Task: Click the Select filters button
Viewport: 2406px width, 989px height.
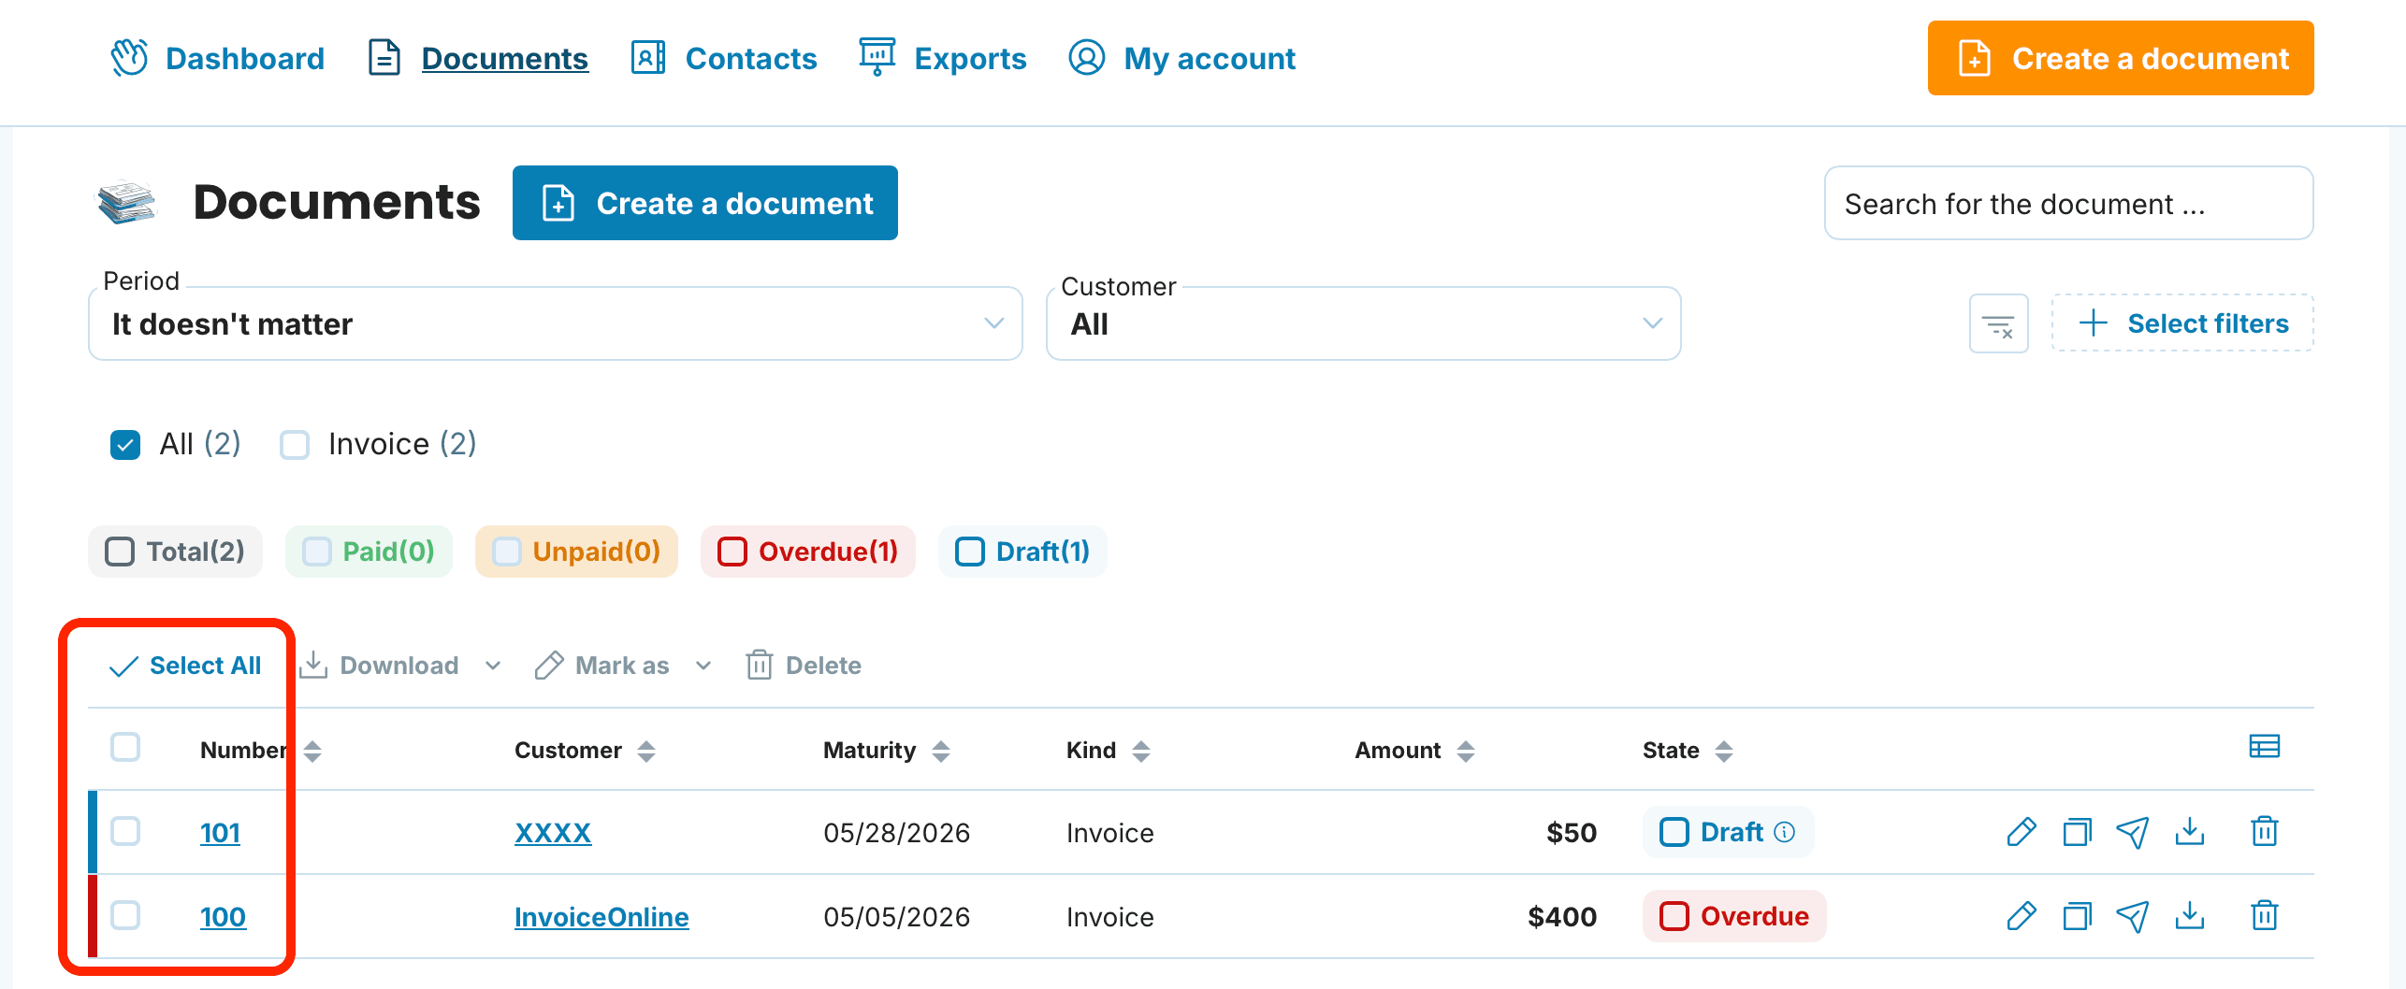Action: pos(2182,323)
